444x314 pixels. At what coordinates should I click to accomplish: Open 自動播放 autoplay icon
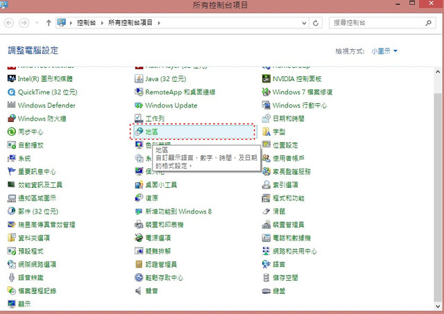click(11, 145)
